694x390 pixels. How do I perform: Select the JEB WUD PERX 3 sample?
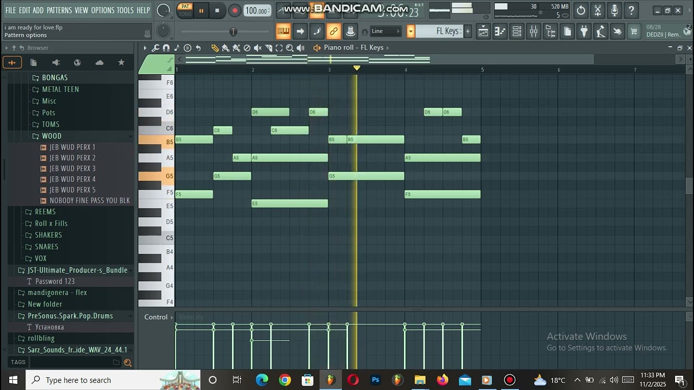[73, 168]
